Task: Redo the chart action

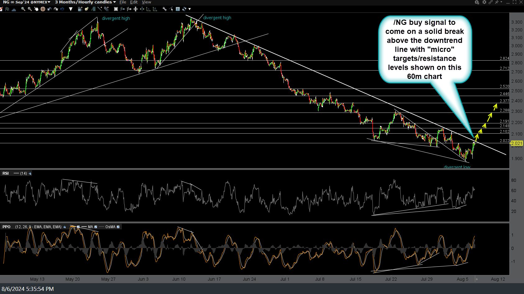Action: point(56,9)
